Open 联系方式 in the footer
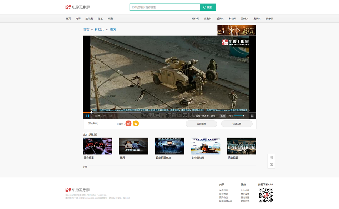This screenshot has height=209, width=339. point(245,201)
